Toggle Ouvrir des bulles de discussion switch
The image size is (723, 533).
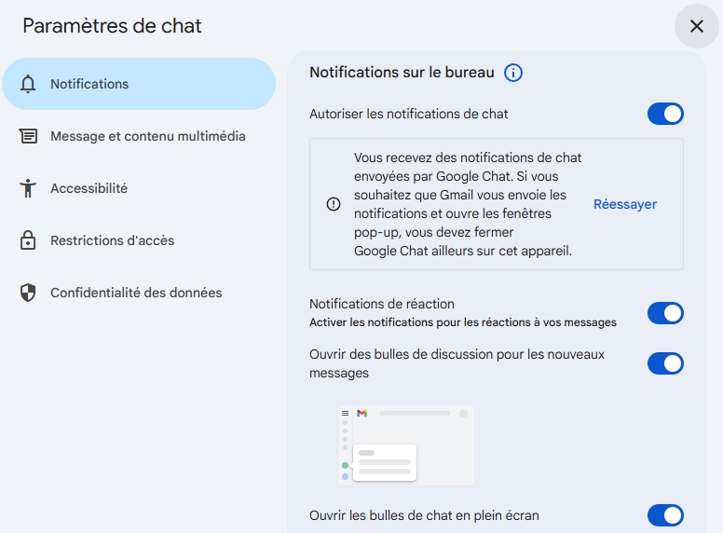(665, 363)
